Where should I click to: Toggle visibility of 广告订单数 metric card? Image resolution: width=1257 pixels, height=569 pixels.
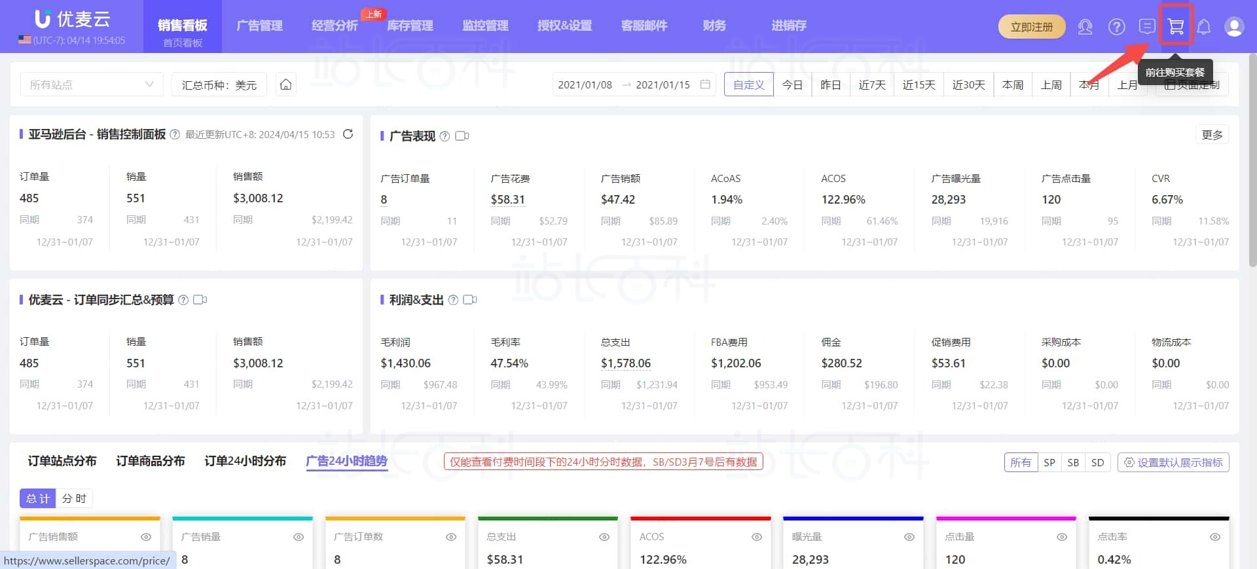[x=451, y=537]
